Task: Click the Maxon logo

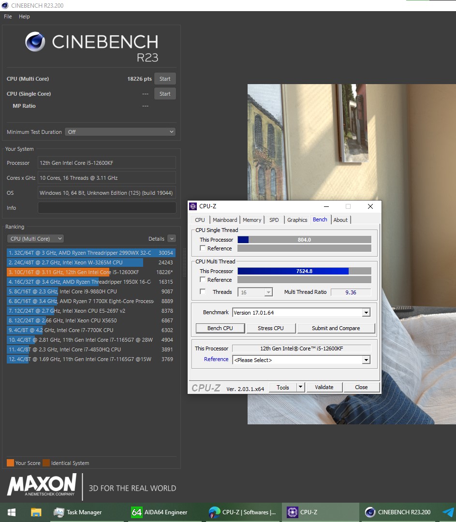Action: point(42,485)
